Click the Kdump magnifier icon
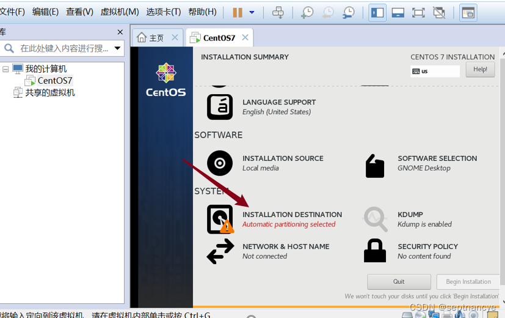505x318 pixels. (376, 220)
